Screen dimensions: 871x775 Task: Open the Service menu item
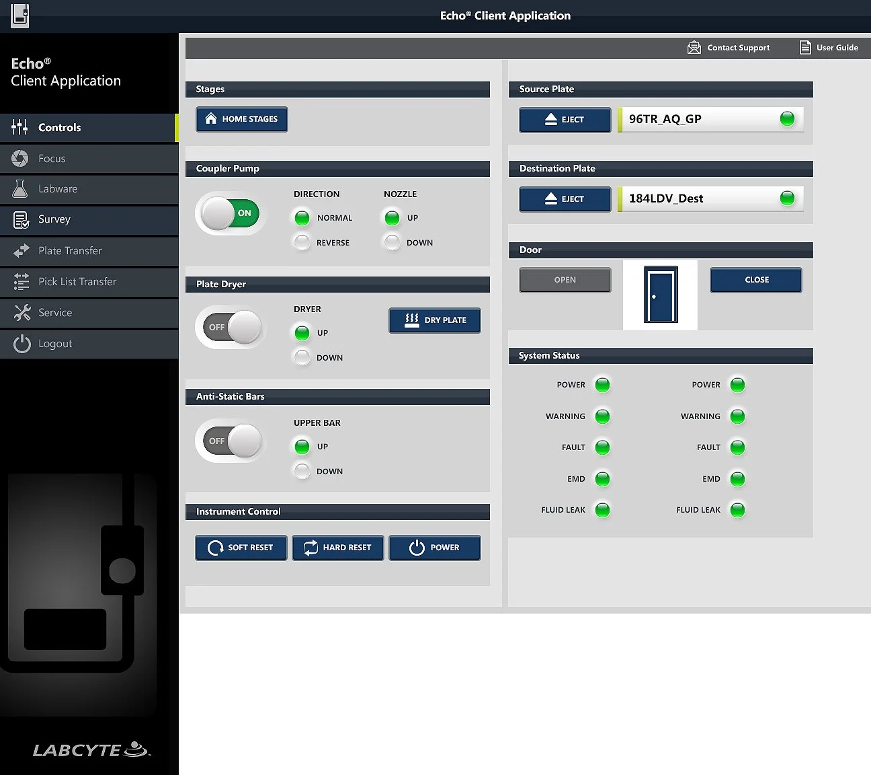click(89, 313)
